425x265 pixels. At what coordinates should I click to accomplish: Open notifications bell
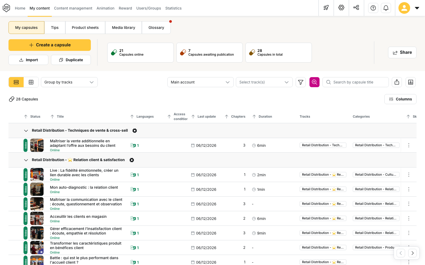(386, 8)
